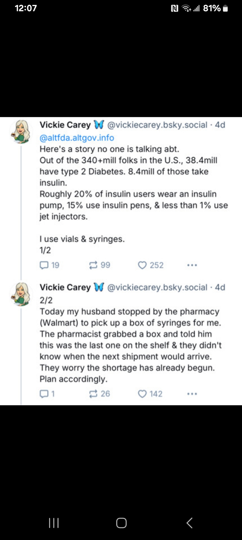Open @vickiecarey.bsky.social handle on second post
The width and height of the screenshot is (242, 540).
click(157, 287)
